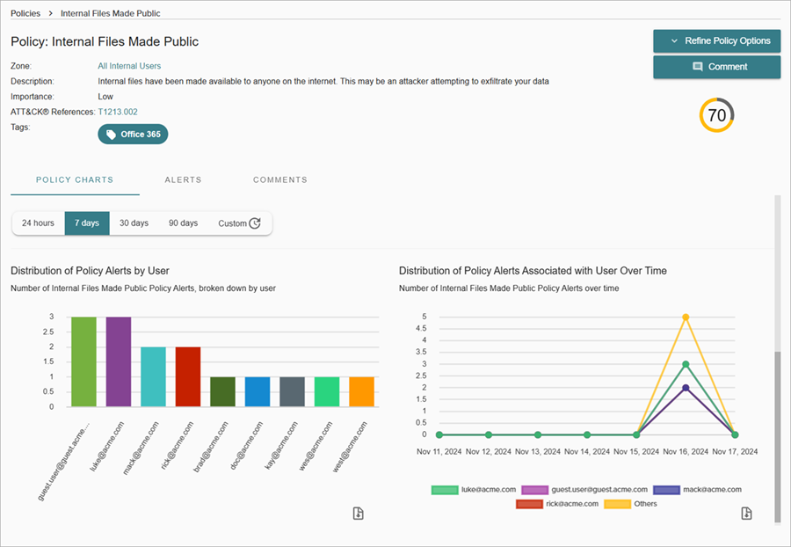Screen dimensions: 791x547
Task: Click the risk score circle showing 70
Action: (x=718, y=114)
